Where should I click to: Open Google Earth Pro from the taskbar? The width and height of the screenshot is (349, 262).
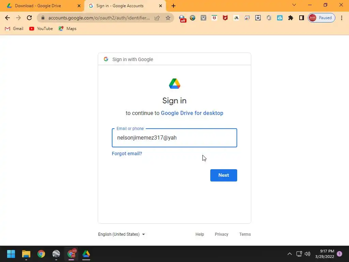56,254
